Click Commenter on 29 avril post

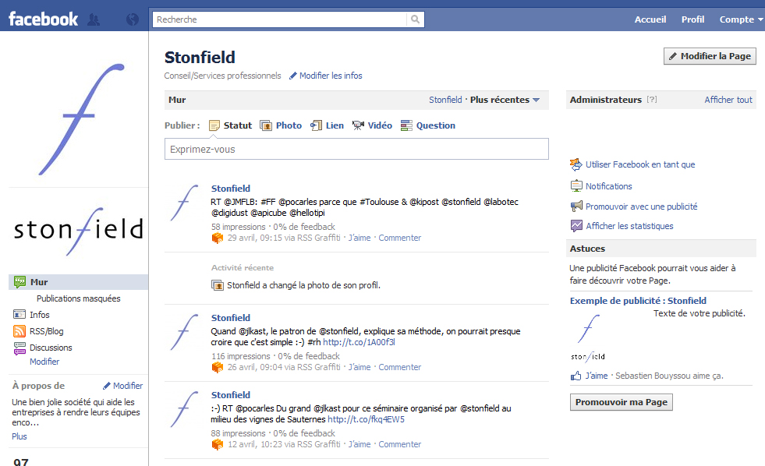pos(399,238)
